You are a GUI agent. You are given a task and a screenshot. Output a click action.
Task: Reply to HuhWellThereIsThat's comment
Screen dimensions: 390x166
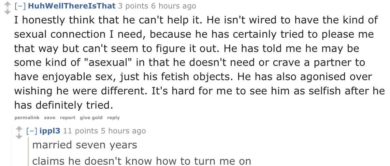[113, 117]
